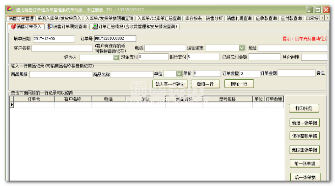
Task: Click the 型号规格 grid column header
Action: (x=228, y=99)
